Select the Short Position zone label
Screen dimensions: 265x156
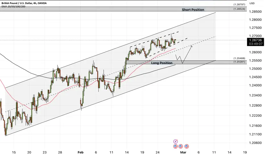(x=193, y=10)
